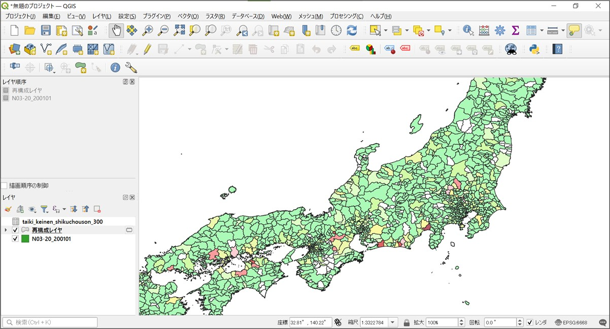
Task: Open the Layer Diagram Options icon
Action: coord(370,49)
